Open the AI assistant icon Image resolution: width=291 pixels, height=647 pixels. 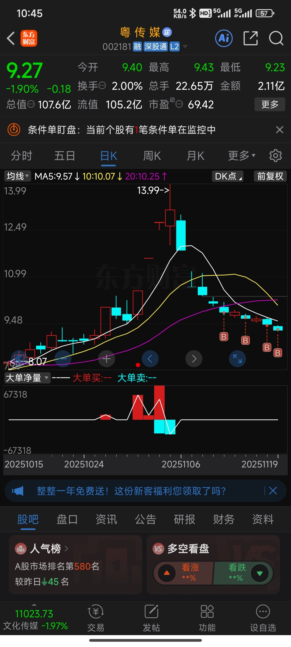[224, 38]
